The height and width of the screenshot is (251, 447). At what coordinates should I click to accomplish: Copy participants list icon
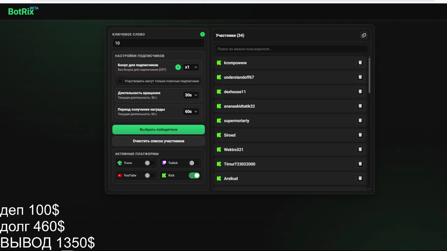[x=364, y=35]
